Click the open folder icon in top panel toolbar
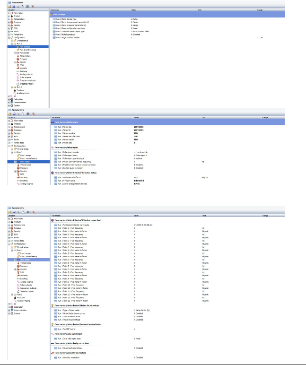This screenshot has height=365, width=306. (10, 7)
